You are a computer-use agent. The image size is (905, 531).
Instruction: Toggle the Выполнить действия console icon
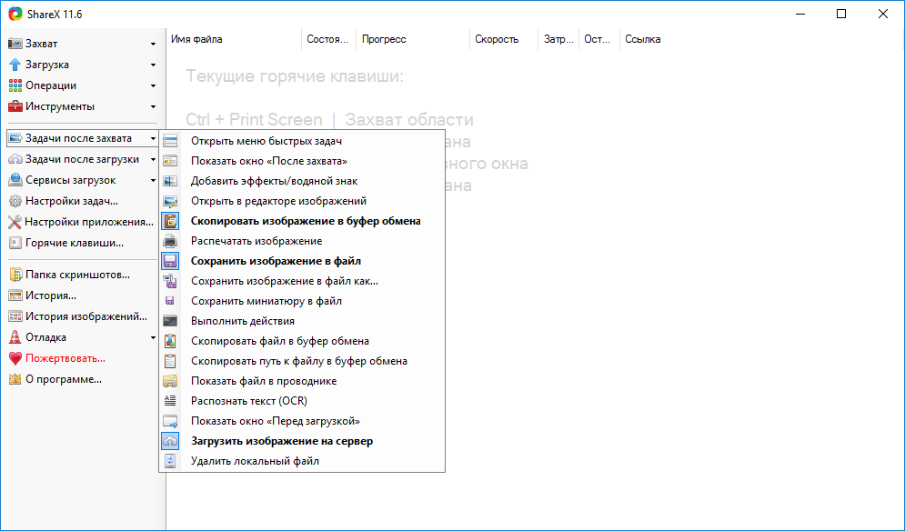tap(170, 321)
